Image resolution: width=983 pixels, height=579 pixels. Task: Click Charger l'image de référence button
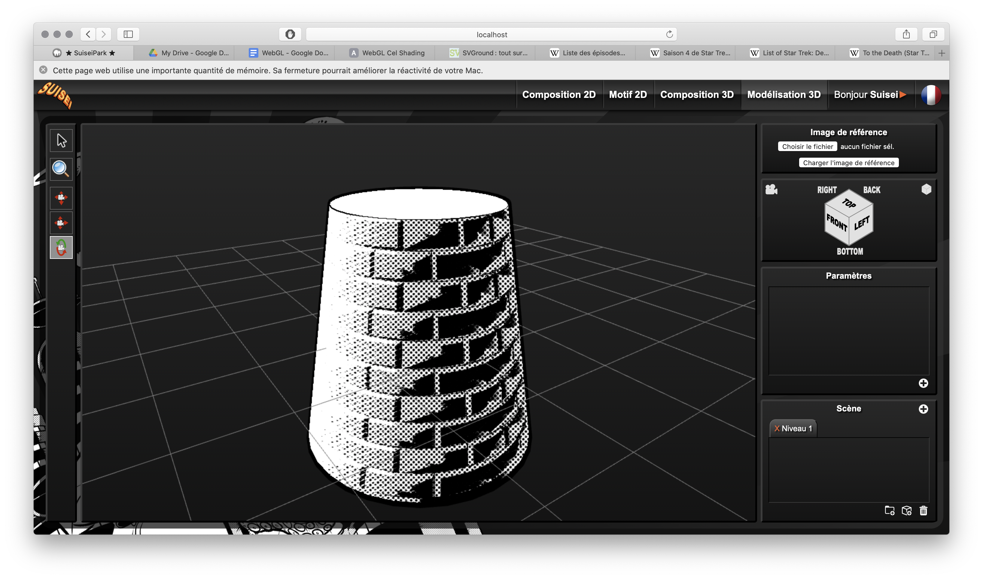(x=849, y=163)
